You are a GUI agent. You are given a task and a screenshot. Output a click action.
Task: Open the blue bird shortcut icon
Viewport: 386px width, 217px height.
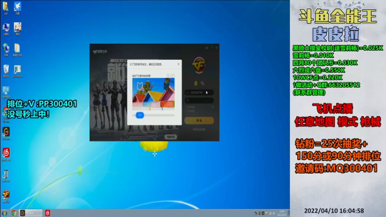point(17,8)
